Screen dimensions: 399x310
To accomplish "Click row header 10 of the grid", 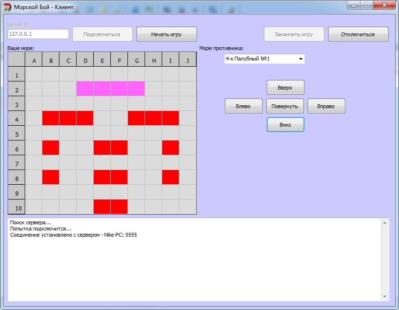I will [x=17, y=207].
